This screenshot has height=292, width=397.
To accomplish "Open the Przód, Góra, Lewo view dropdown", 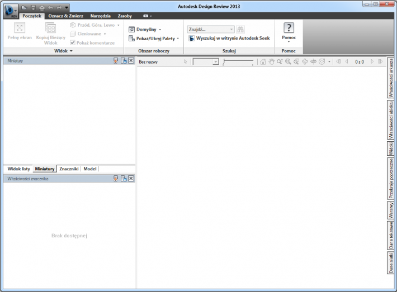I will (x=94, y=25).
